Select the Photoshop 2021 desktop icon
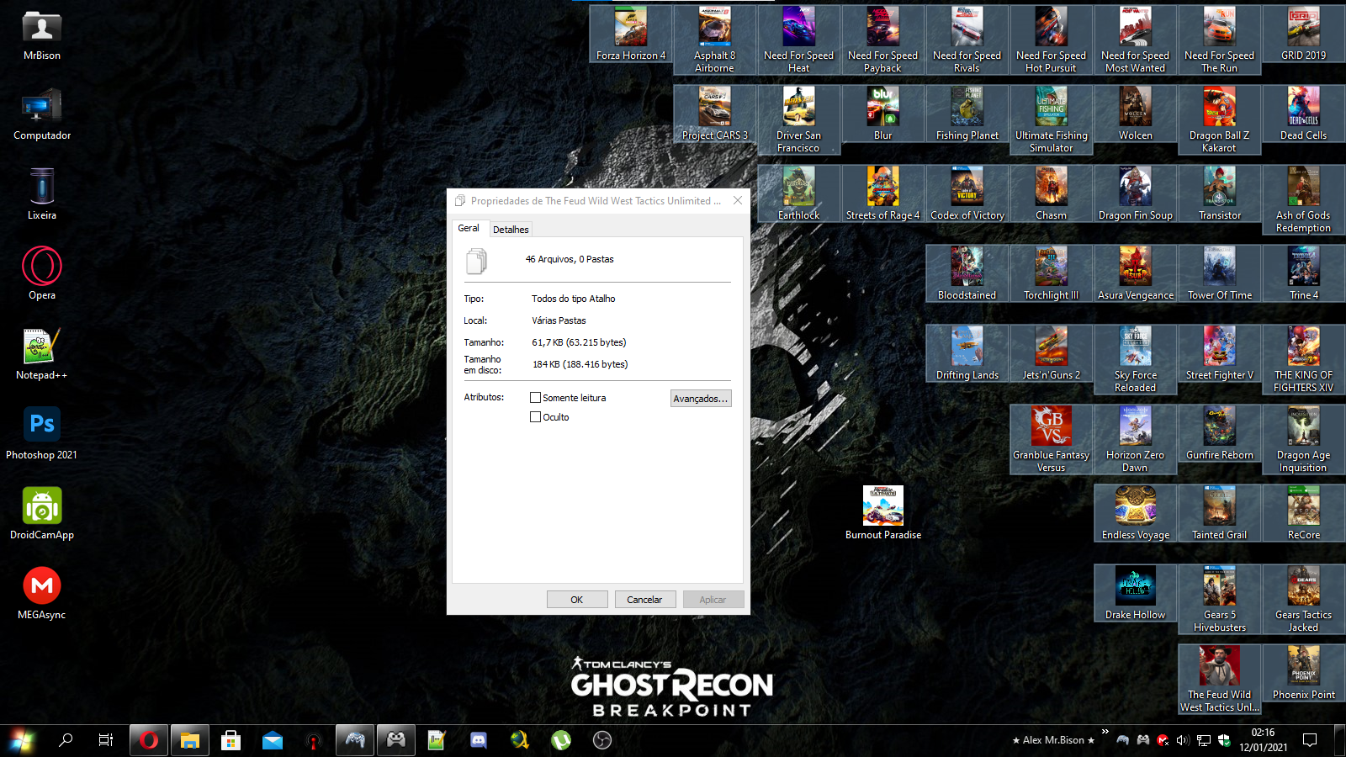 42,434
